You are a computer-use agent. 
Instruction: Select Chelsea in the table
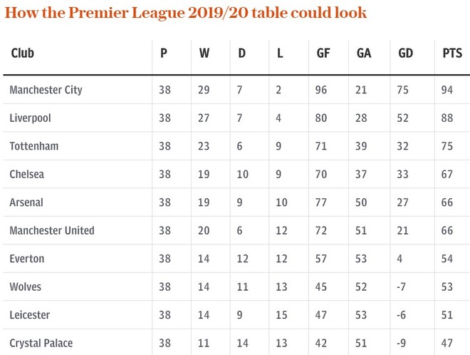click(26, 174)
